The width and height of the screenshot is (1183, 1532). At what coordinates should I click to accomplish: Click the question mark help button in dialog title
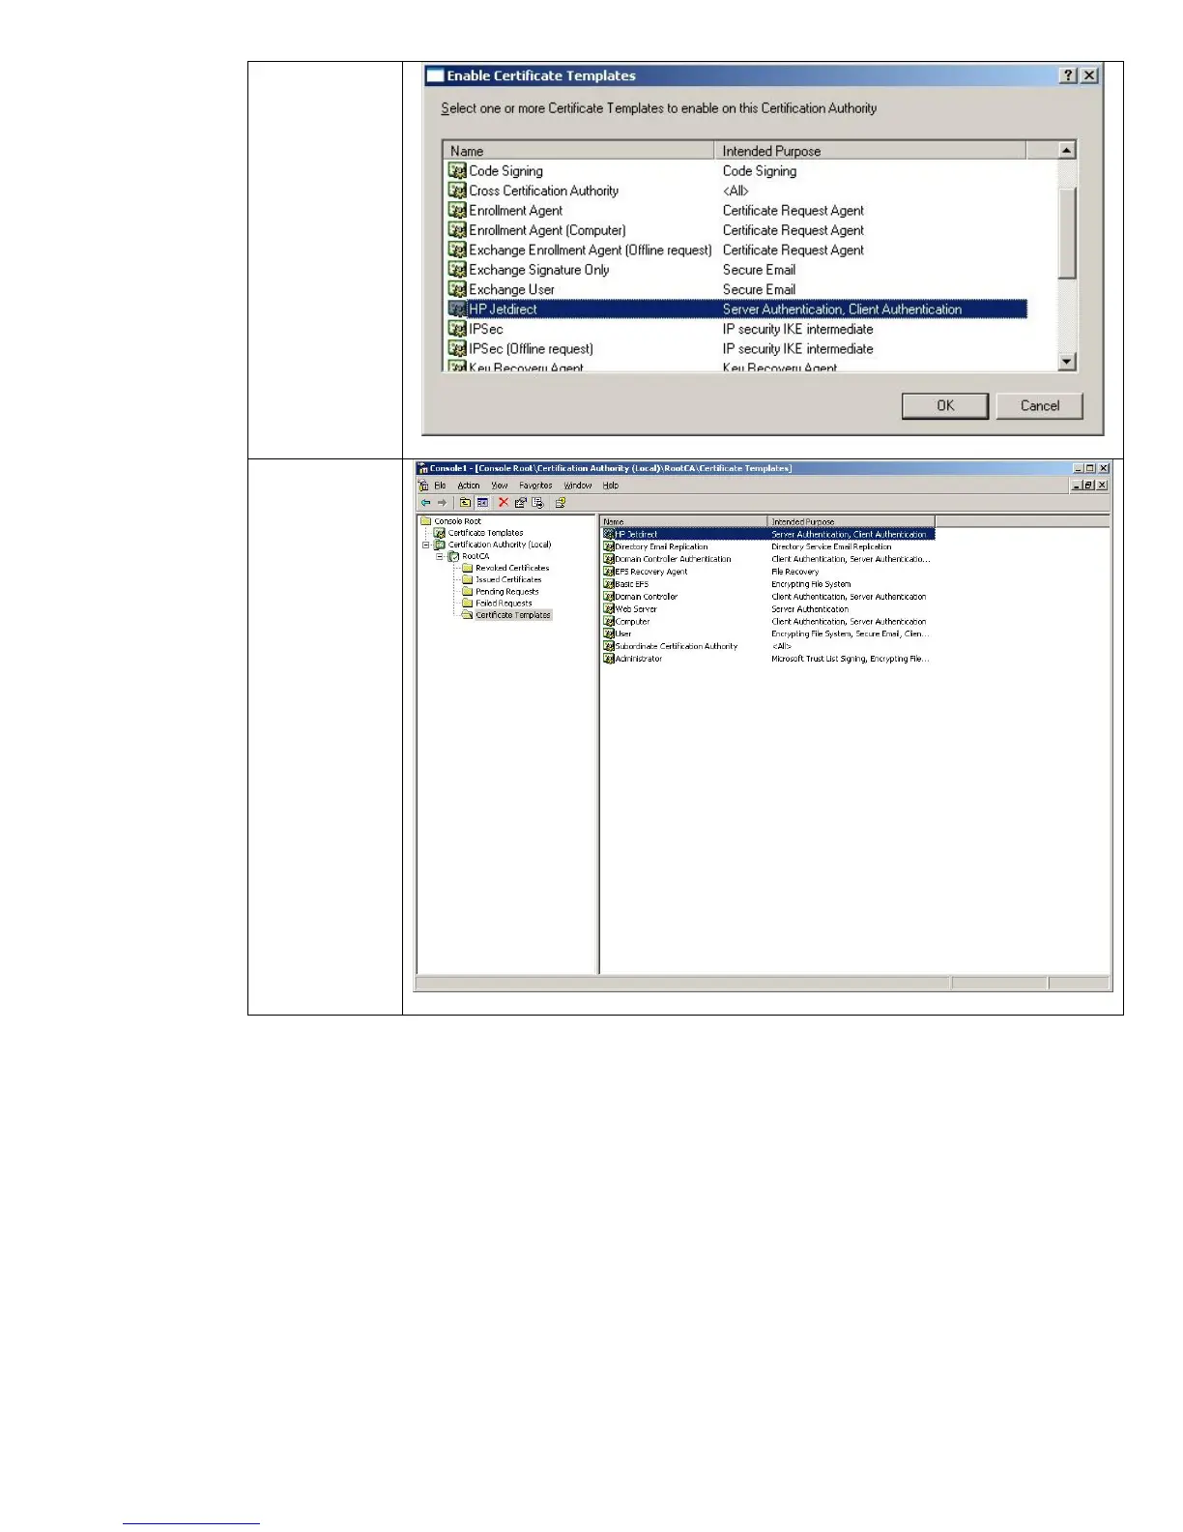coord(1068,75)
